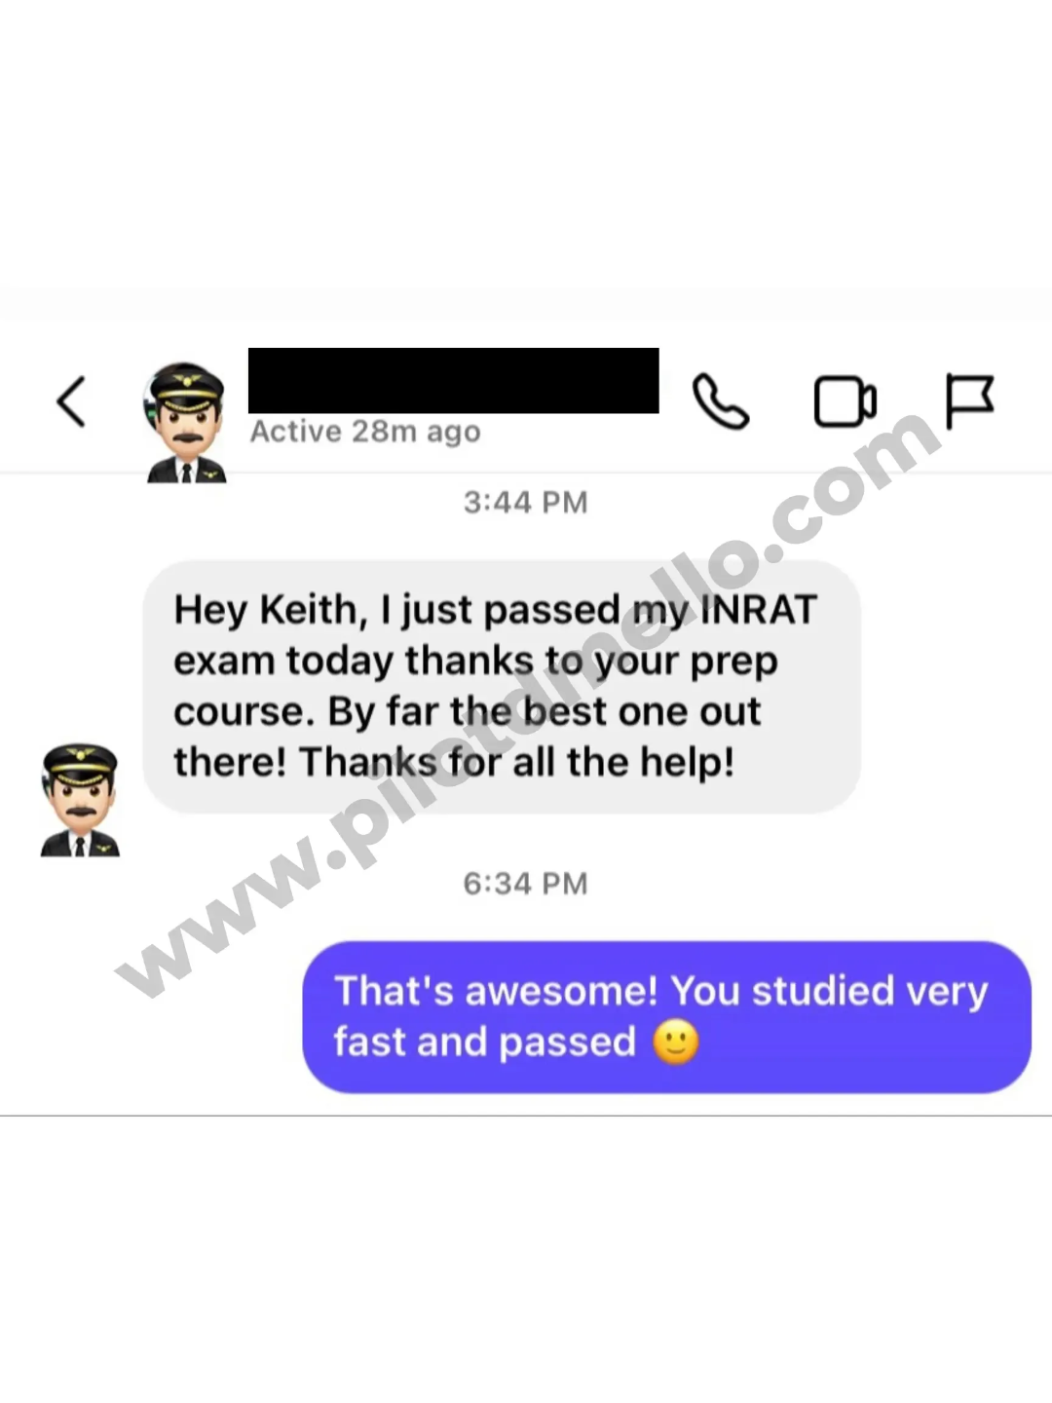Click the word INRAT in the message
The height and width of the screenshot is (1403, 1052).
point(759,610)
